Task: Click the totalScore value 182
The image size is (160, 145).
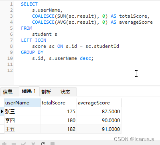Action: pos(59,129)
